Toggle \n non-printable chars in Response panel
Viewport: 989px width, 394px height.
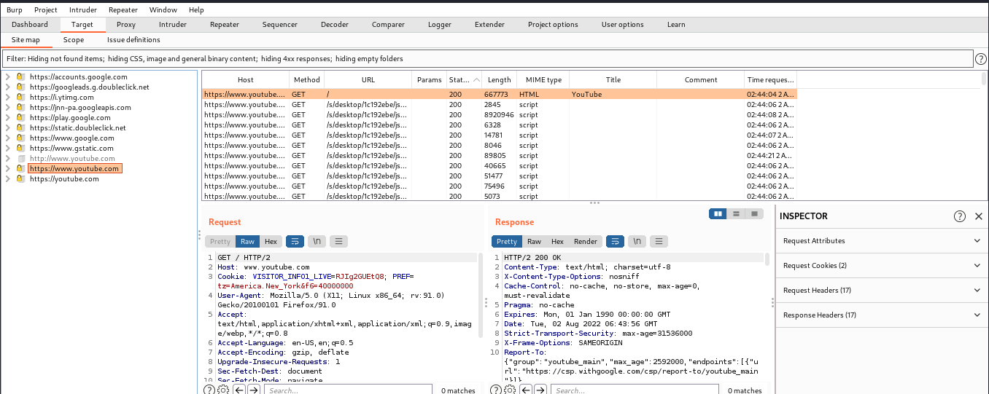(x=637, y=241)
